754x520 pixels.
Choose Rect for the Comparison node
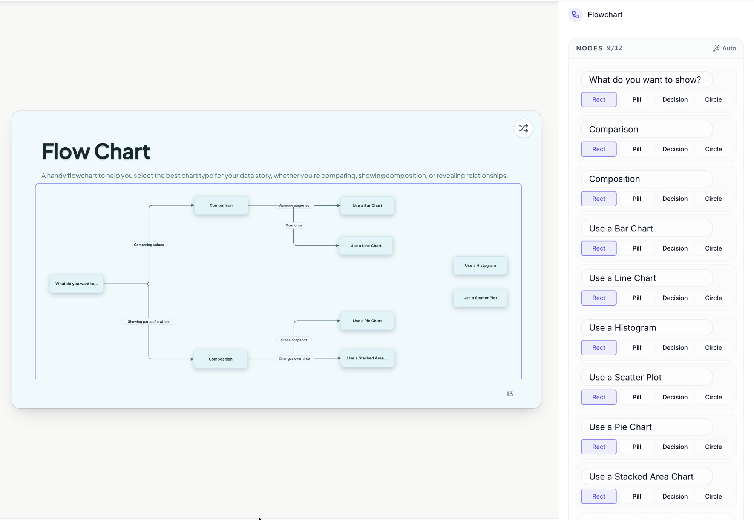pyautogui.click(x=599, y=149)
